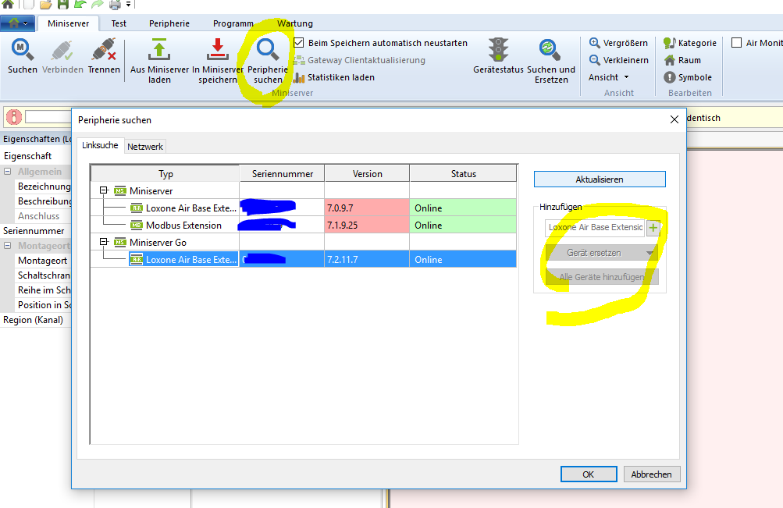Click the Seriennummer column header
The image size is (783, 508).
(x=282, y=174)
